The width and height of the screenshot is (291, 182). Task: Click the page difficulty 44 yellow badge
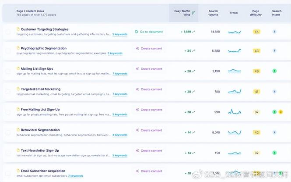[x=256, y=32]
